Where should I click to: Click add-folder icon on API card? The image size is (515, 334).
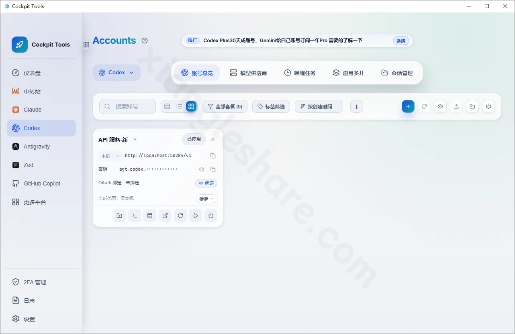pyautogui.click(x=119, y=216)
